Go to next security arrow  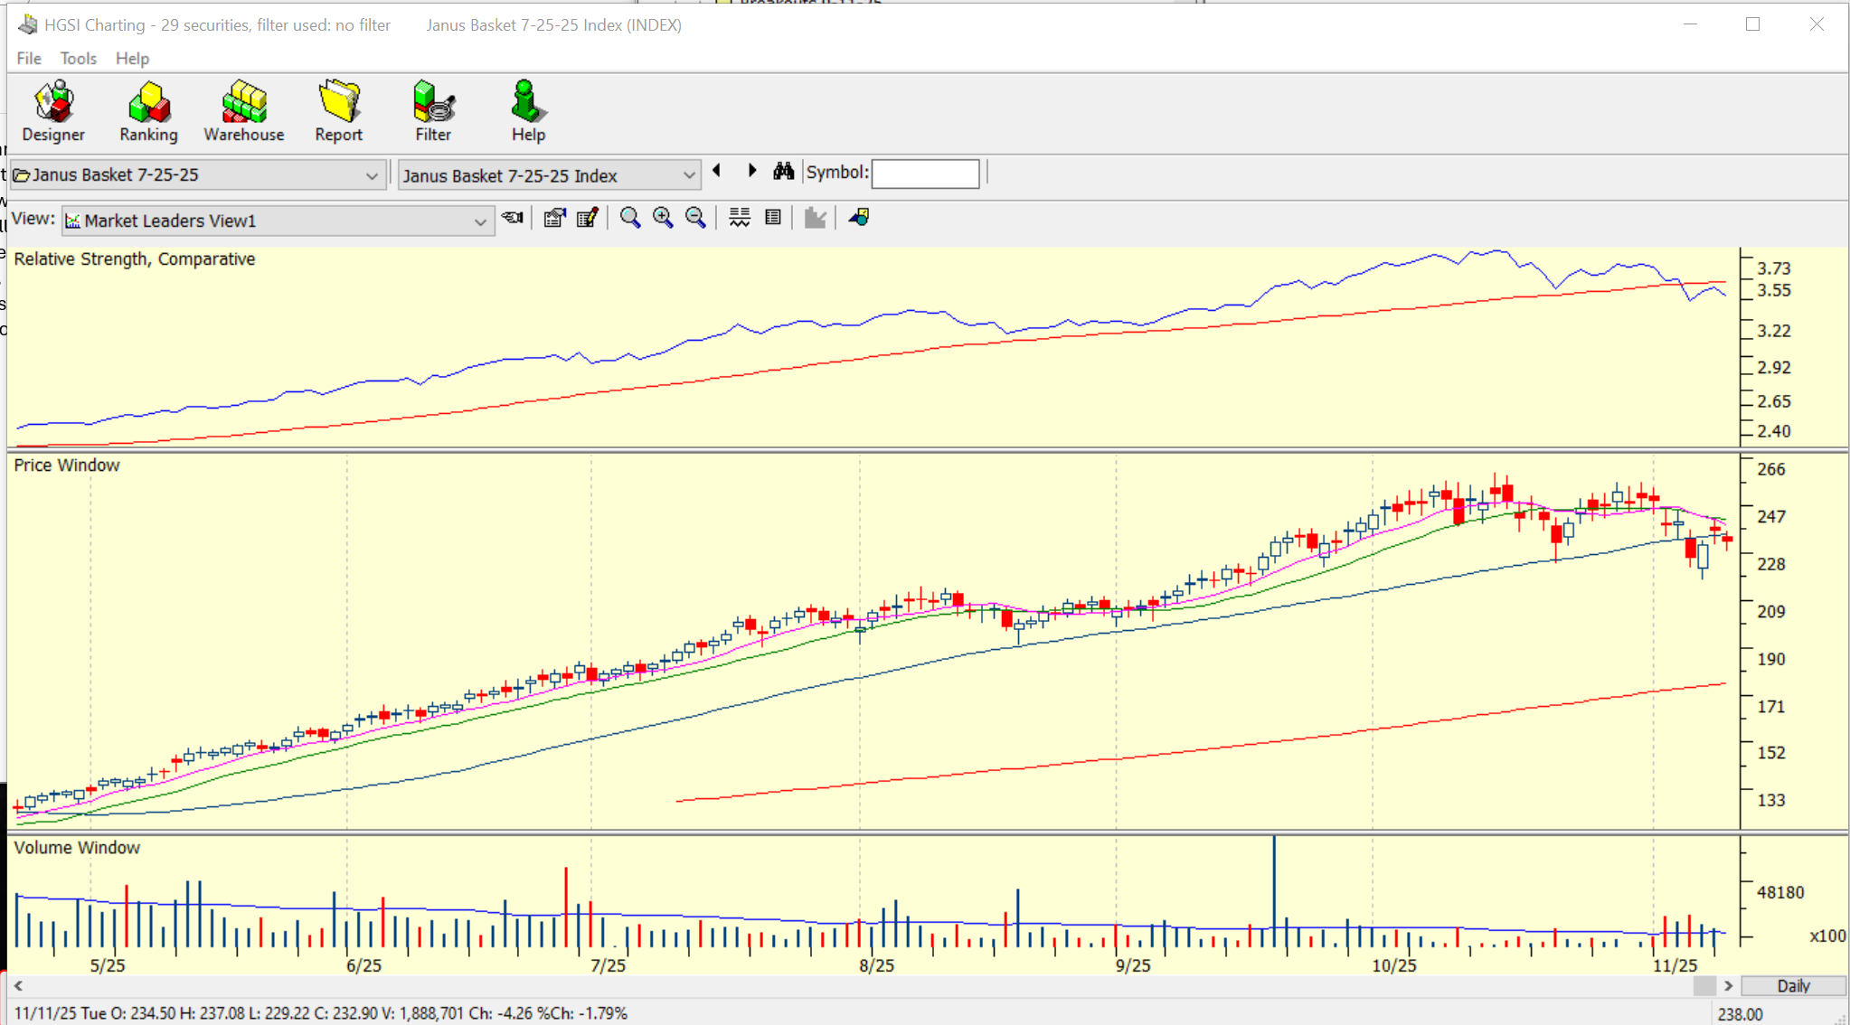pos(751,171)
